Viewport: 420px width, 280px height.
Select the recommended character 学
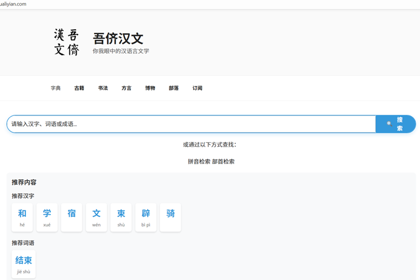47,217
